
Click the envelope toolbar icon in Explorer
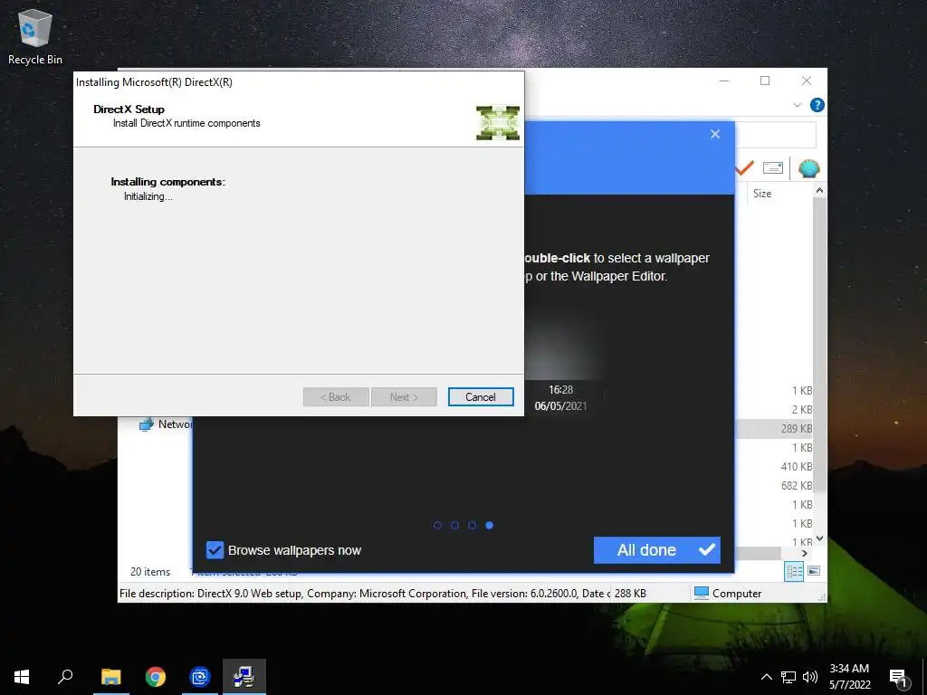tap(773, 167)
